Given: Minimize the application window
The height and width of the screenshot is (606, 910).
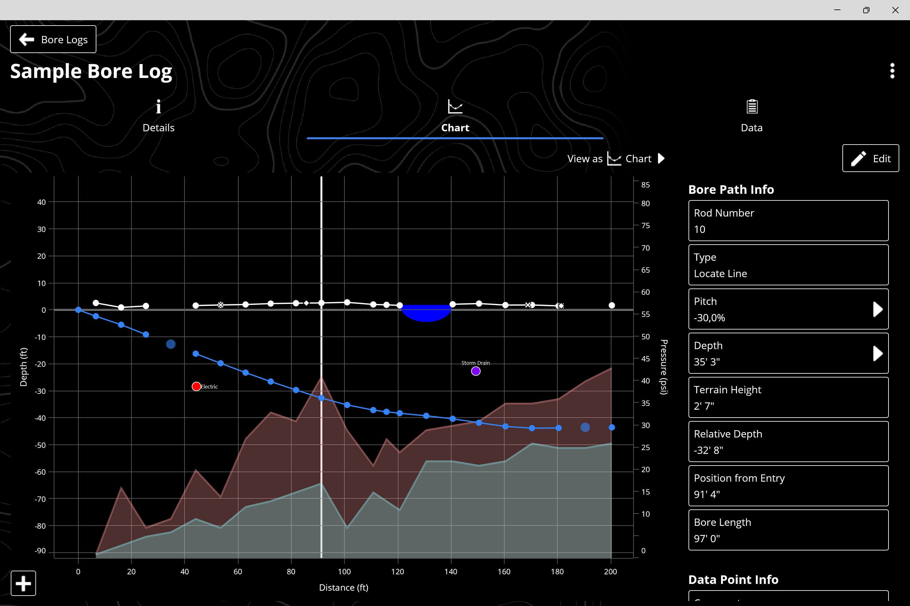Looking at the screenshot, I should pyautogui.click(x=837, y=10).
